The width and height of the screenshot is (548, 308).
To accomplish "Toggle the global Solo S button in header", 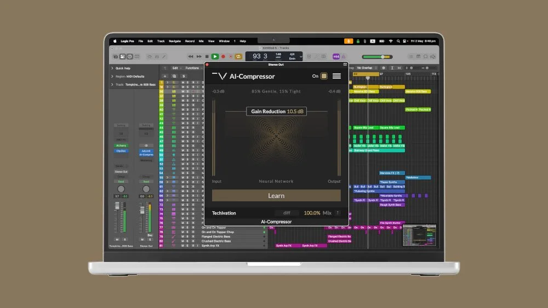I will (184, 76).
